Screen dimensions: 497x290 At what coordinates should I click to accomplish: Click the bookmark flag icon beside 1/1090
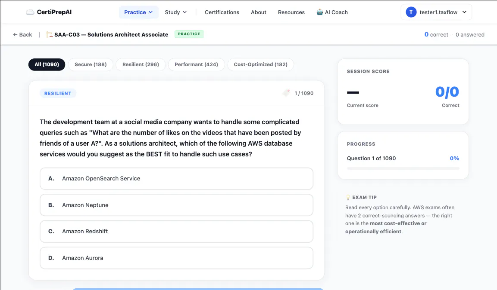coord(287,92)
